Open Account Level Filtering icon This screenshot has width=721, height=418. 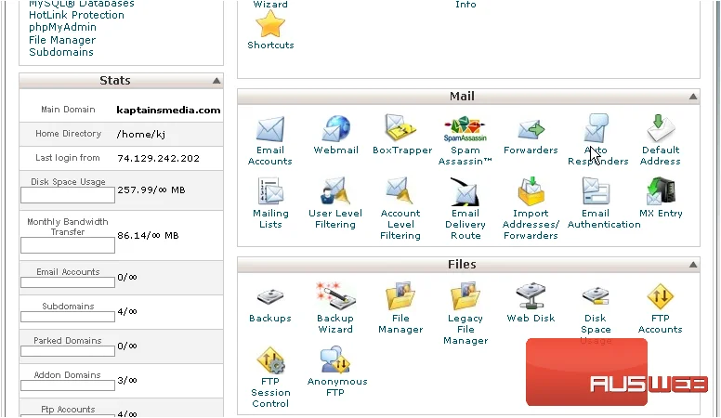400,190
